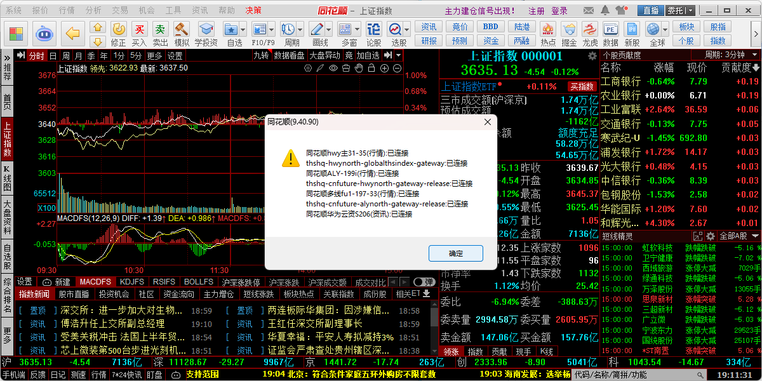
Task: Switch to the 指数 tab below quotes
Action: 475,351
